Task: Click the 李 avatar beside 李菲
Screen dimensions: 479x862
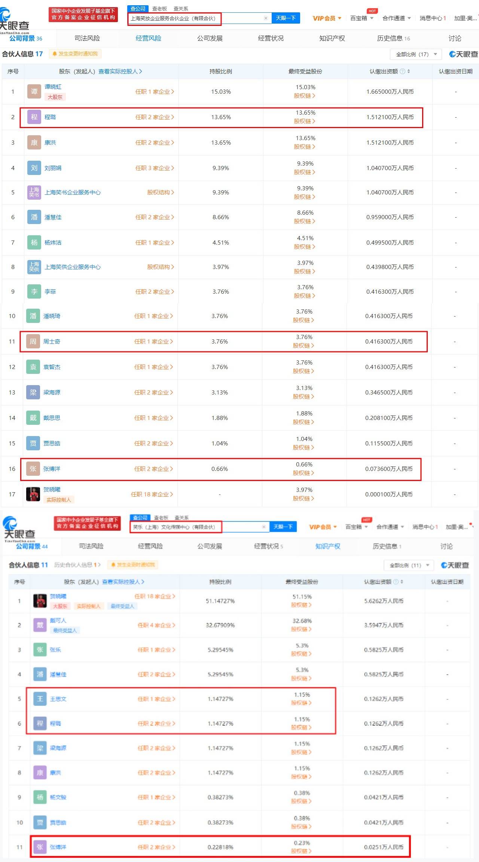Action: coord(34,292)
